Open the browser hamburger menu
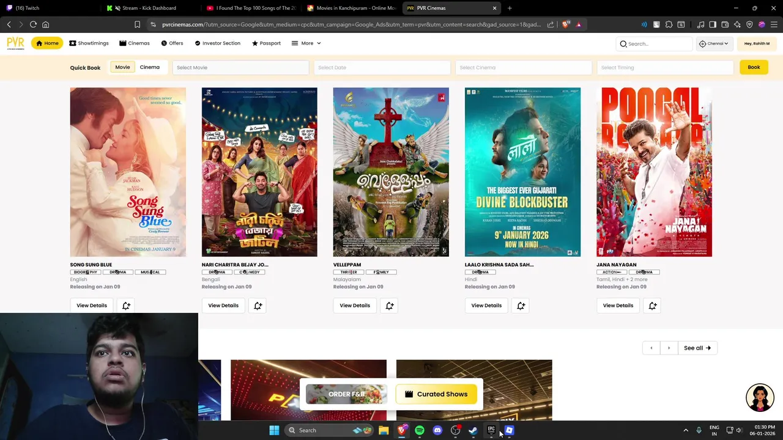Screen dimensions: 783x440 pyautogui.click(x=773, y=24)
